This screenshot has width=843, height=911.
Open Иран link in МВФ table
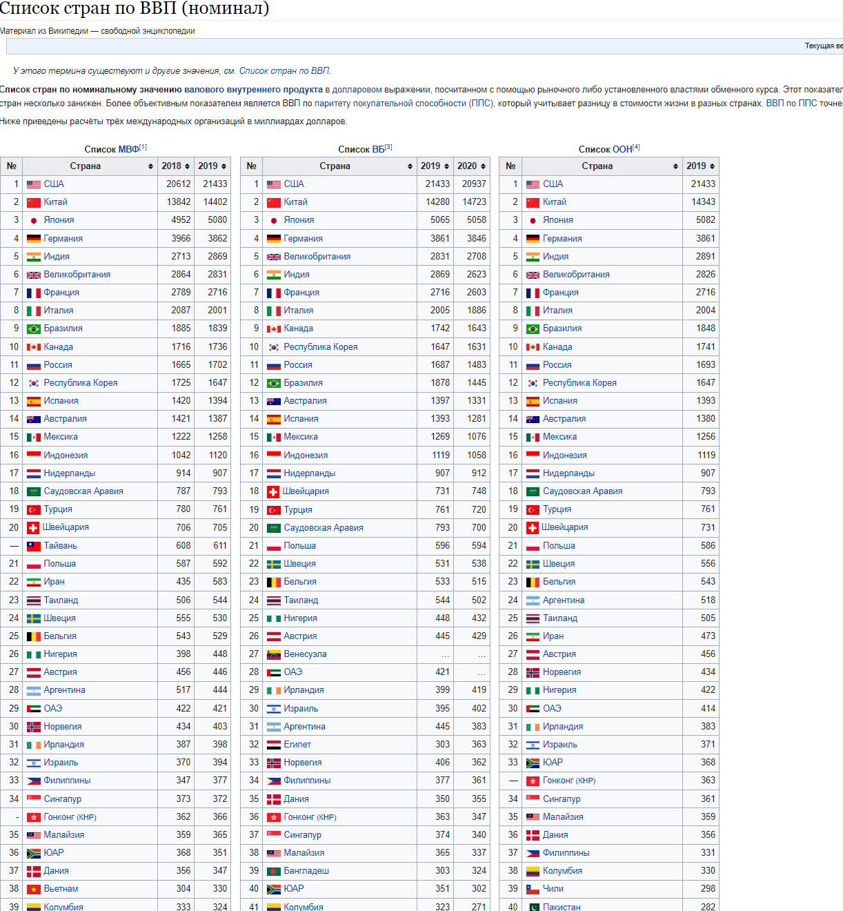(54, 582)
